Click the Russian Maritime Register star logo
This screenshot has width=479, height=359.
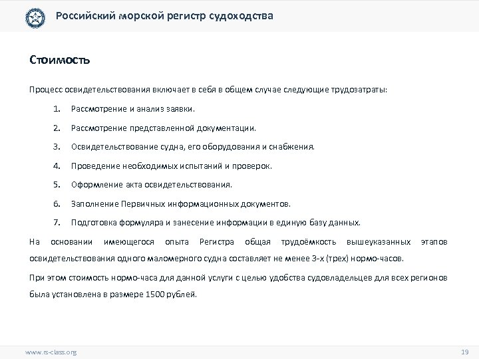(x=35, y=18)
